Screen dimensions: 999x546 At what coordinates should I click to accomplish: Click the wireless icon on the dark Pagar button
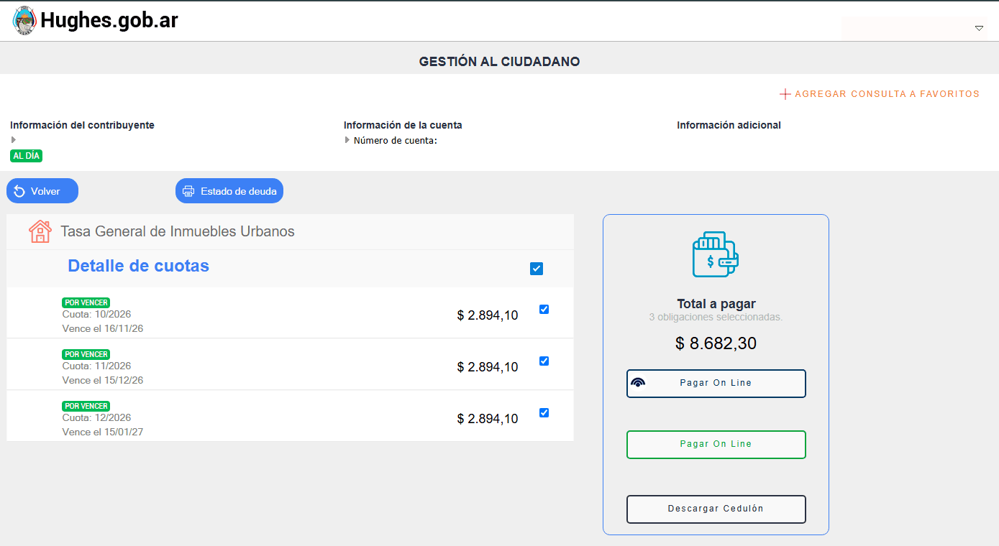(x=637, y=383)
